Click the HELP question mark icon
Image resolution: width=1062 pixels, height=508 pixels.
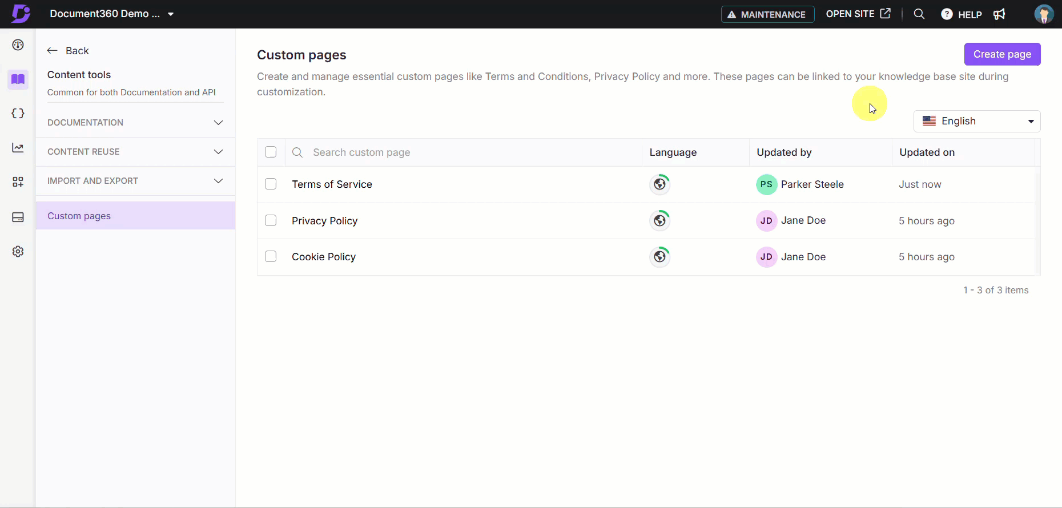(x=947, y=14)
